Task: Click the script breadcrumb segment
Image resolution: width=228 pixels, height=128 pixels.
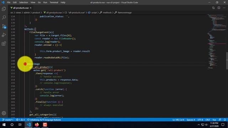Action: click(x=93, y=13)
